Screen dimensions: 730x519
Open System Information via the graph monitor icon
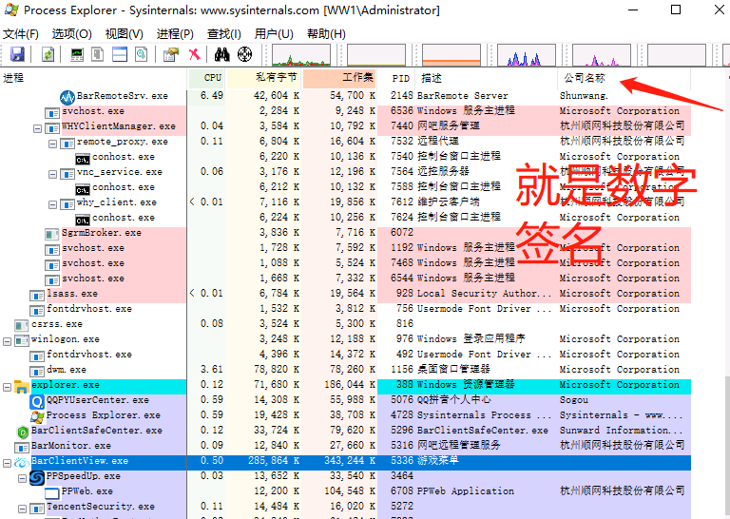(x=77, y=55)
